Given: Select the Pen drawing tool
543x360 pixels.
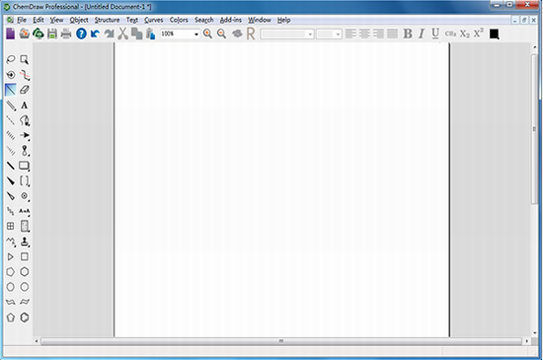Looking at the screenshot, I should [x=25, y=120].
